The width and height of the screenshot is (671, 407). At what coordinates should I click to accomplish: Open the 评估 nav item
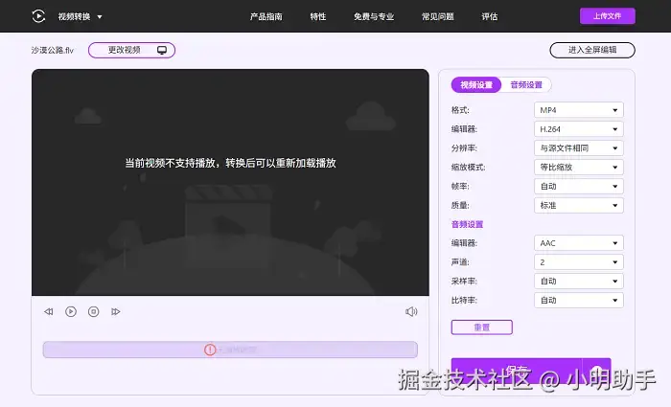point(490,16)
